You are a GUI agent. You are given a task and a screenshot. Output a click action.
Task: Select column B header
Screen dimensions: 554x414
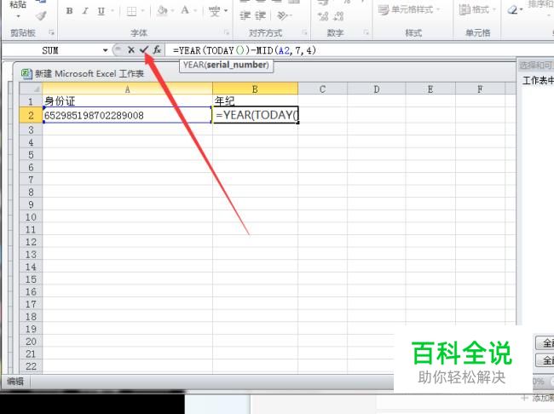255,89
